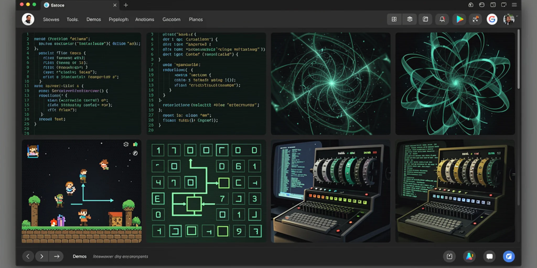Click the hamburger menu icon in the title bar
This screenshot has width=537, height=268.
coord(514,5)
